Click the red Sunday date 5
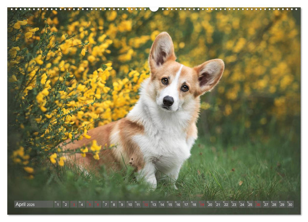The image size is (308, 222). pyautogui.click(x=90, y=205)
